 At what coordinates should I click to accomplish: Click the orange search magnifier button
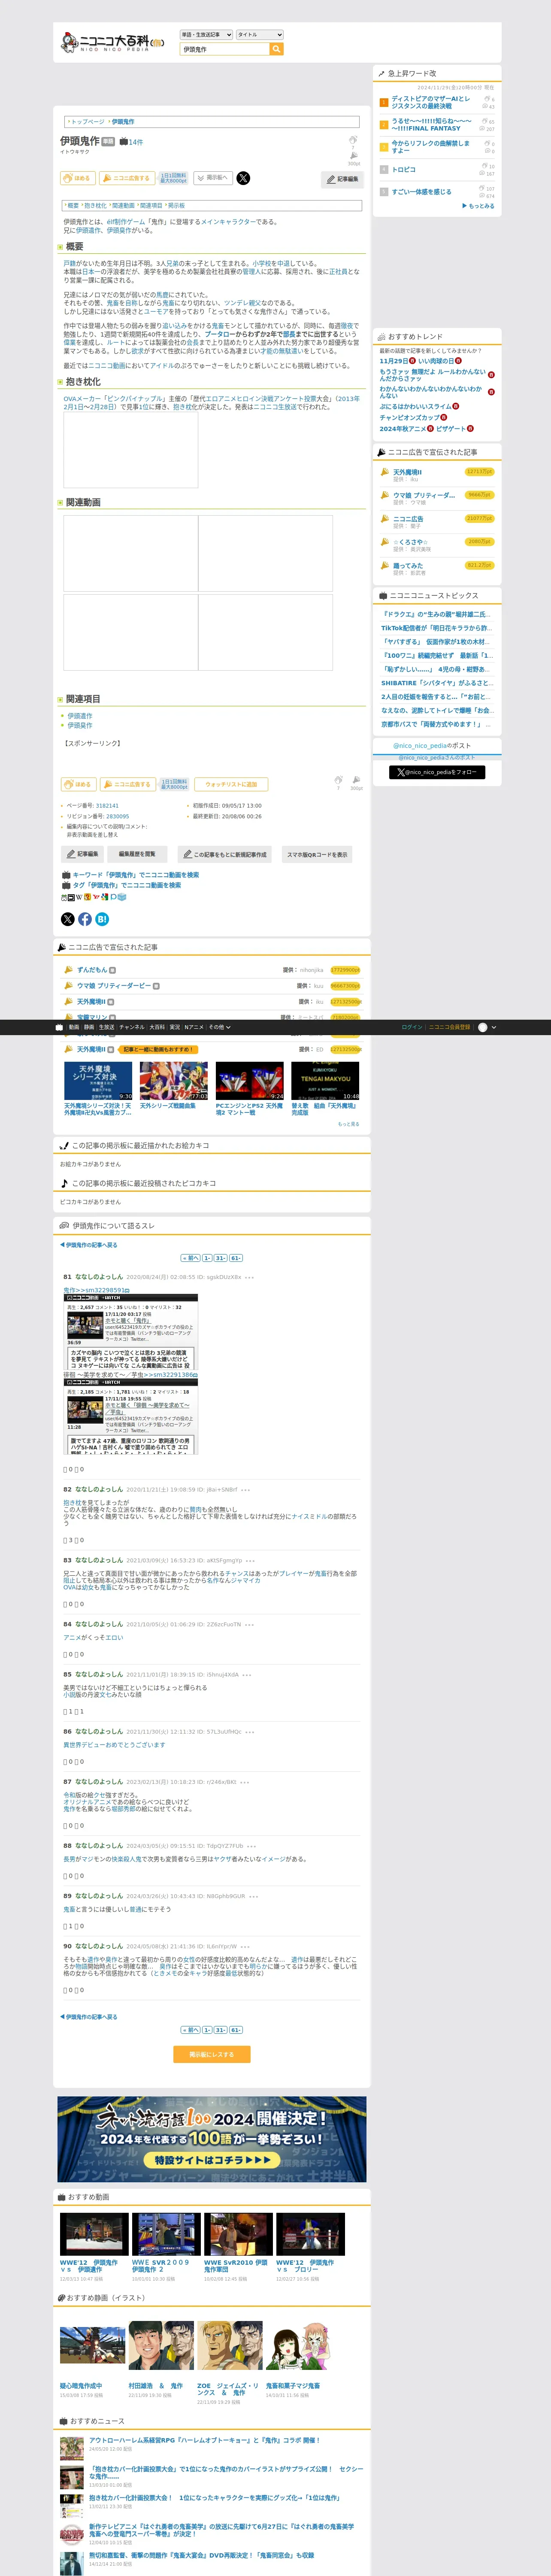(x=277, y=49)
